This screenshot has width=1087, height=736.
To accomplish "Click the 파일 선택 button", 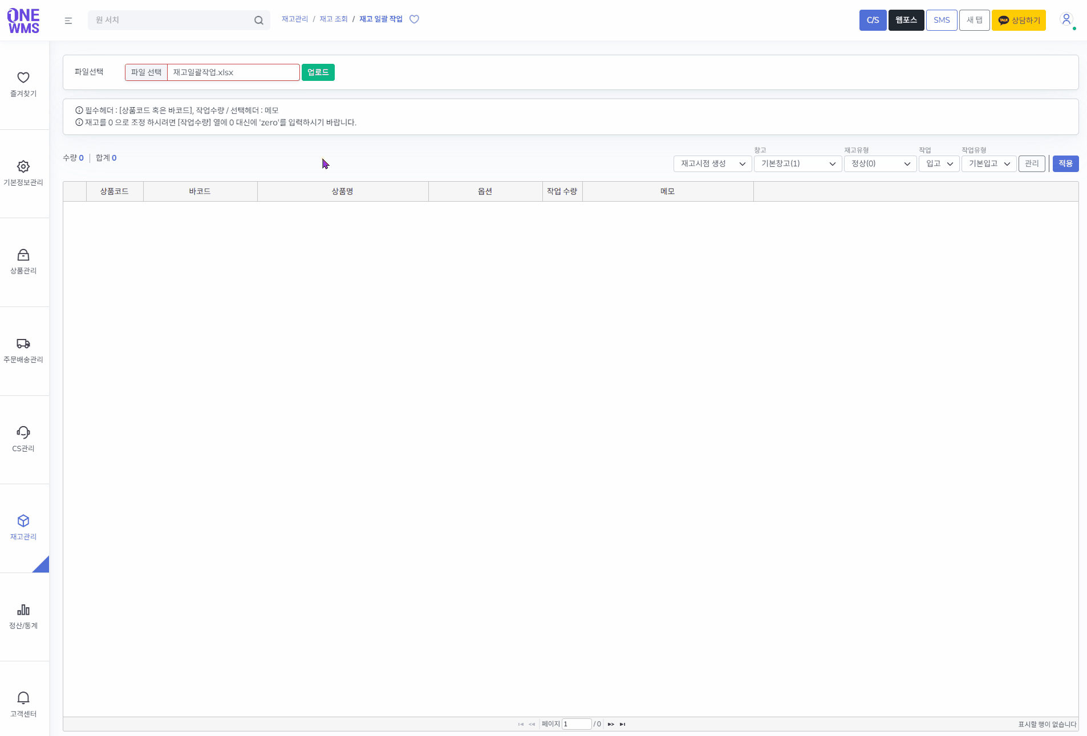I will pyautogui.click(x=147, y=72).
